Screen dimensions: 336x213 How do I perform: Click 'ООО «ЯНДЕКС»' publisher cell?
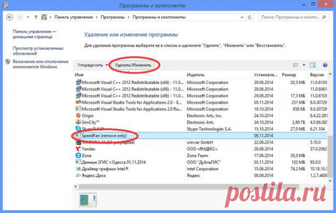pyautogui.click(x=202, y=149)
